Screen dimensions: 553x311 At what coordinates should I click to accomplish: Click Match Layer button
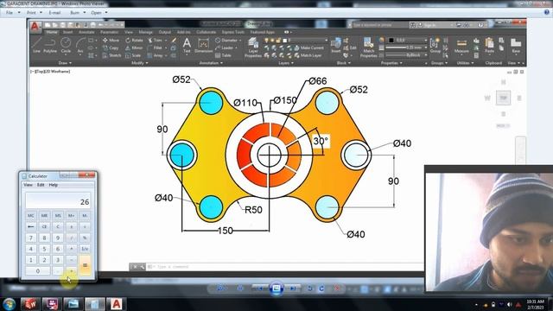click(308, 55)
